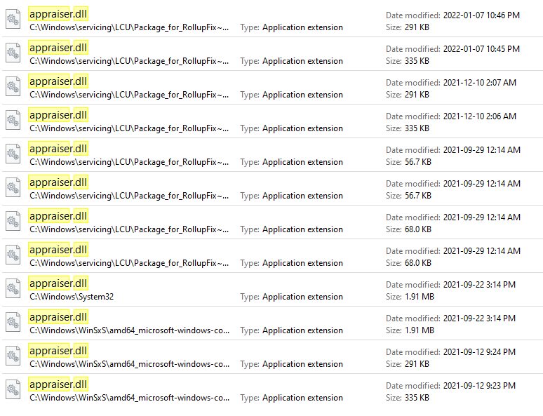
Task: Click the RollupFix path of the file modified 2021-12-10 2:06 AM
Action: pos(129,128)
